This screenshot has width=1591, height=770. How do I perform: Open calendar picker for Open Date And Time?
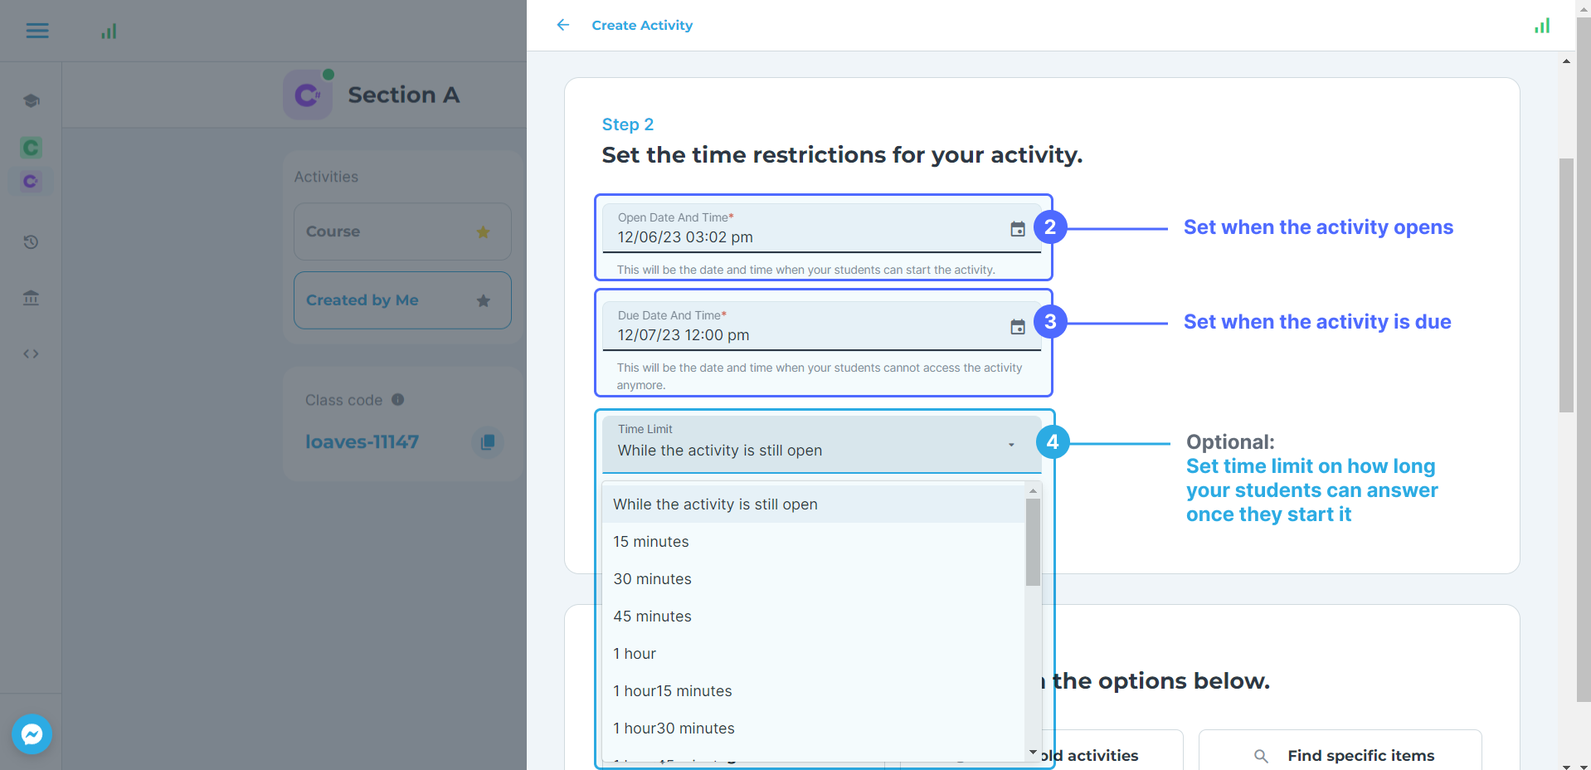point(1017,229)
